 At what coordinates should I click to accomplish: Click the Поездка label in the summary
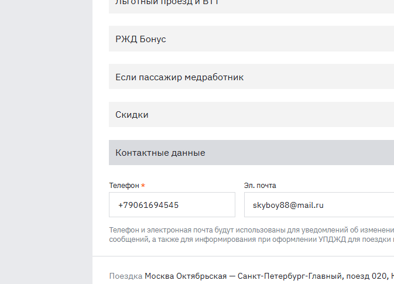pyautogui.click(x=125, y=276)
